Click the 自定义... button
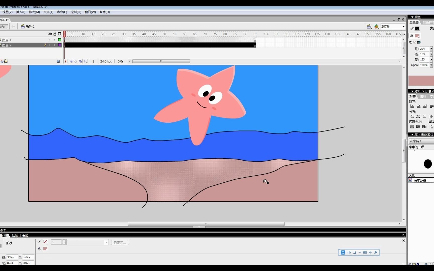Screen dimensions: 434x271 (x=120, y=242)
